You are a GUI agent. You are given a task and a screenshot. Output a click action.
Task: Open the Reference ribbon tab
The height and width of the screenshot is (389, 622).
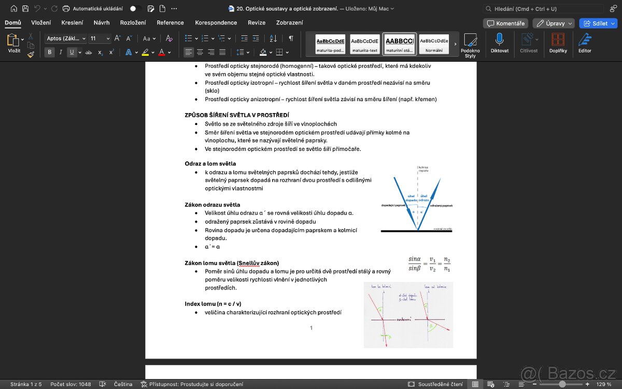(x=170, y=23)
